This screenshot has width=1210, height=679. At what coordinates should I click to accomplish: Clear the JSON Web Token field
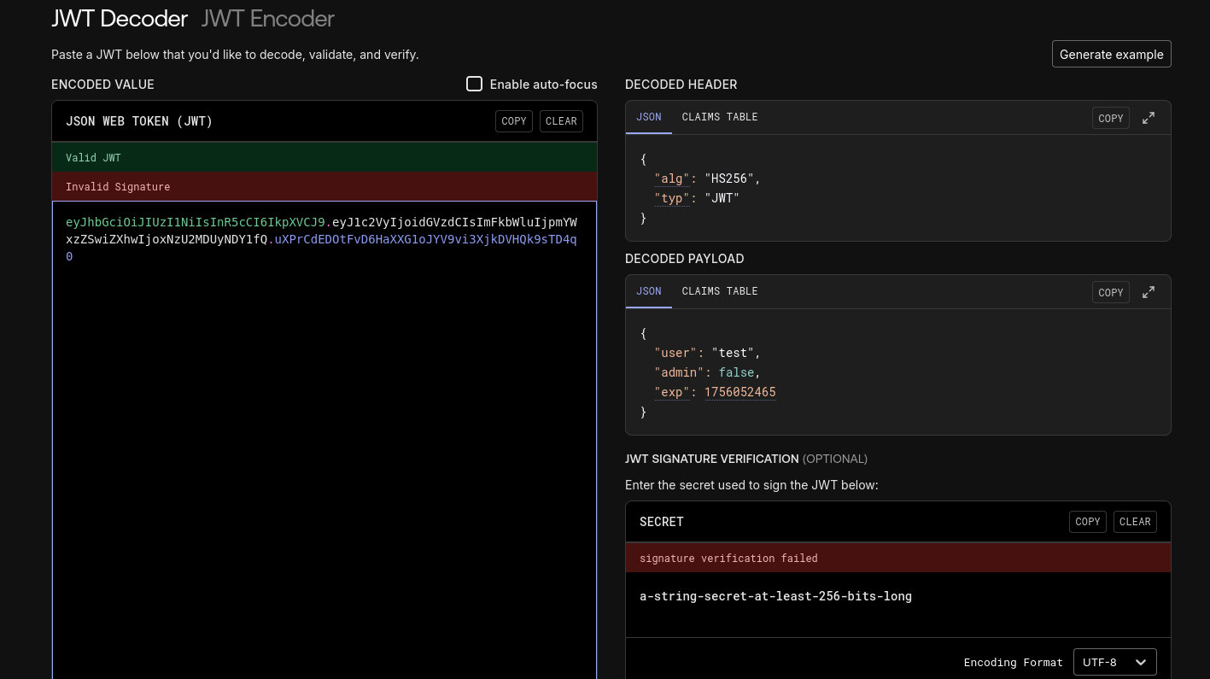click(x=561, y=121)
